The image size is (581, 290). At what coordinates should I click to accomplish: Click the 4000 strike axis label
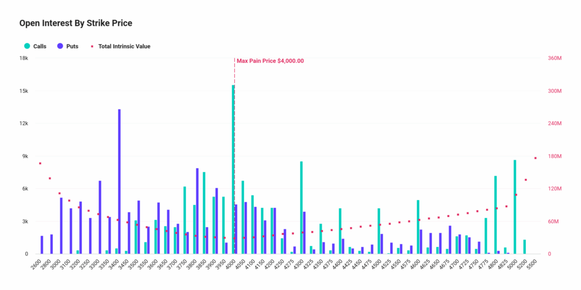pos(230,263)
